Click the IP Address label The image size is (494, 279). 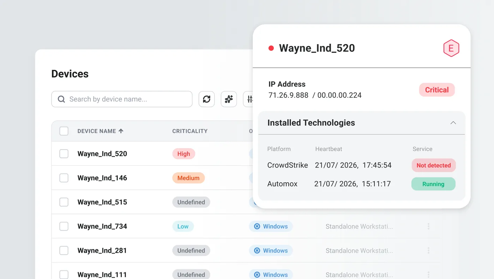point(287,84)
